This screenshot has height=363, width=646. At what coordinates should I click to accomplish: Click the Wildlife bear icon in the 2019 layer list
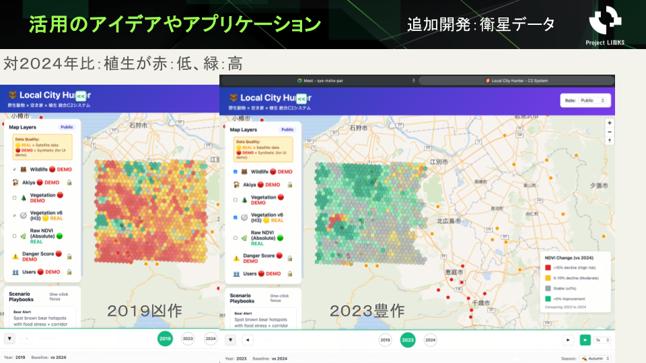click(x=24, y=169)
